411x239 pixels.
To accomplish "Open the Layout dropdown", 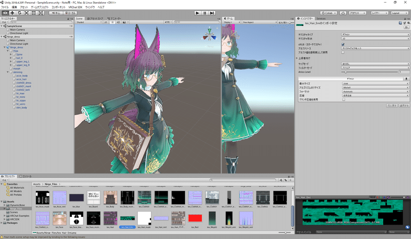I will 400,13.
